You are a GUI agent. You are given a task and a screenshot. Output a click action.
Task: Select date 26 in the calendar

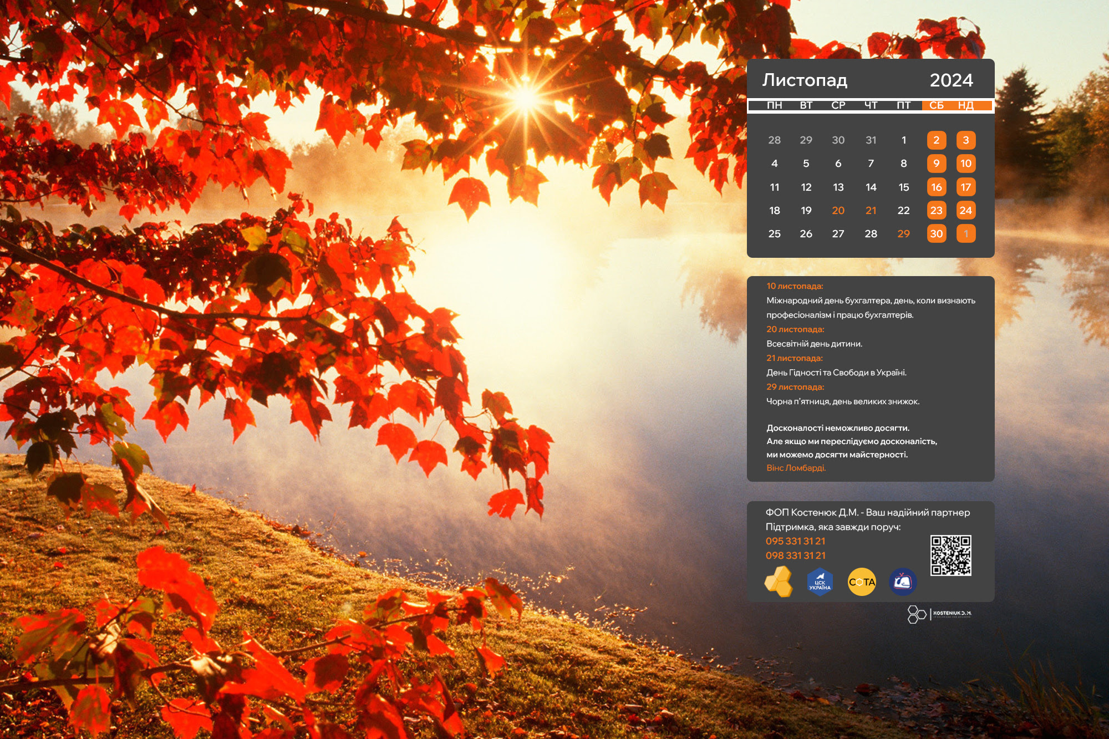[806, 234]
